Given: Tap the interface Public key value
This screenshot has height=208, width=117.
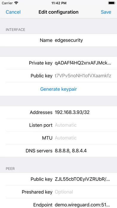Looking at the screenshot, I should click(x=83, y=76).
